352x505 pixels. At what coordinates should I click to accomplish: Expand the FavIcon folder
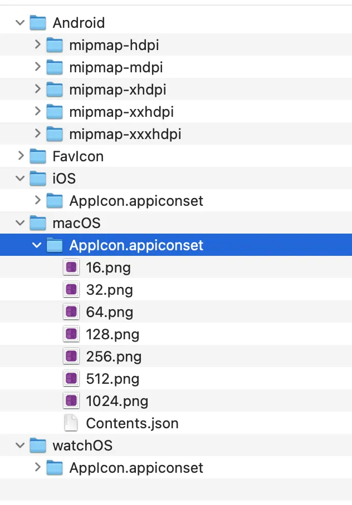click(x=21, y=156)
